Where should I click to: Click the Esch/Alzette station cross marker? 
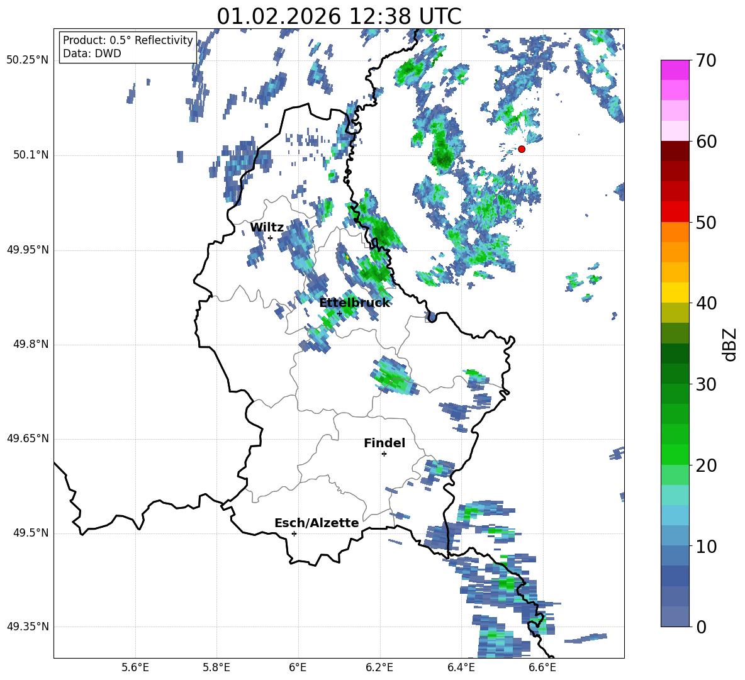[294, 533]
